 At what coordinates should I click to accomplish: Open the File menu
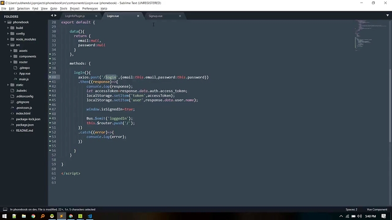[x=4, y=9]
